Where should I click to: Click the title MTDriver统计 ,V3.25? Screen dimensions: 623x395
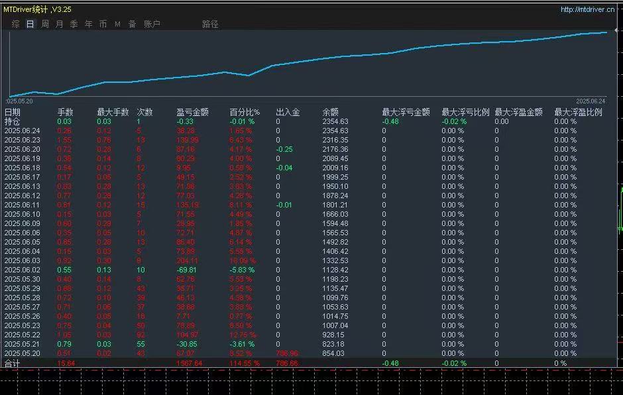coord(37,9)
